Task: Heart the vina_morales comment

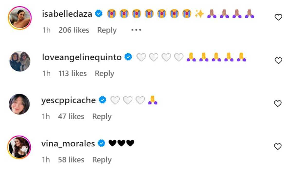Action: [278, 147]
